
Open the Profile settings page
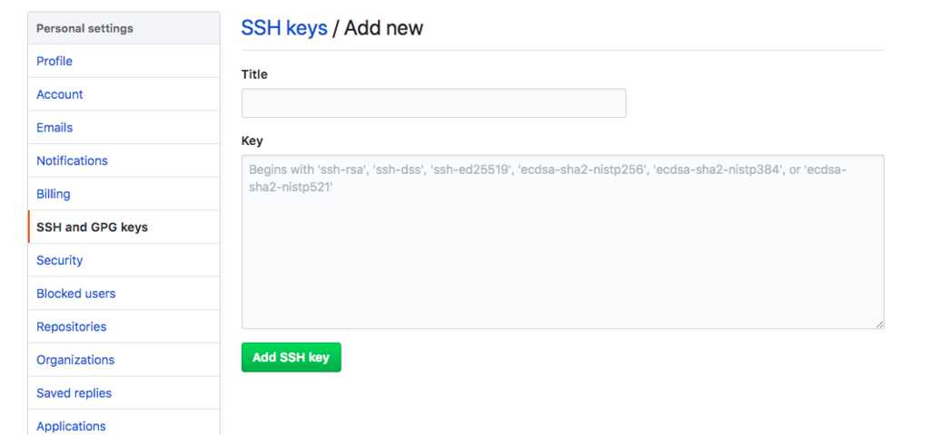54,62
